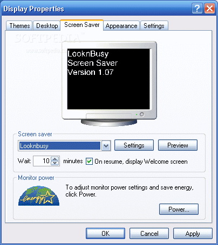218x245 pixels.
Task: Confirm with the OK button
Action: tap(105, 234)
